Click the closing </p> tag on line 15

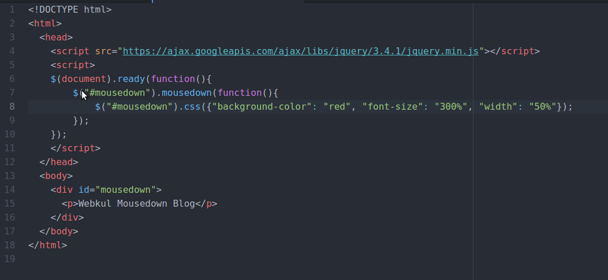pyautogui.click(x=206, y=204)
